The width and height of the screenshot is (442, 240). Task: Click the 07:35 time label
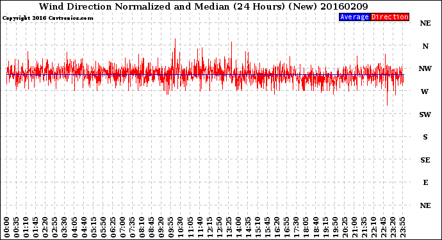(x=132, y=227)
